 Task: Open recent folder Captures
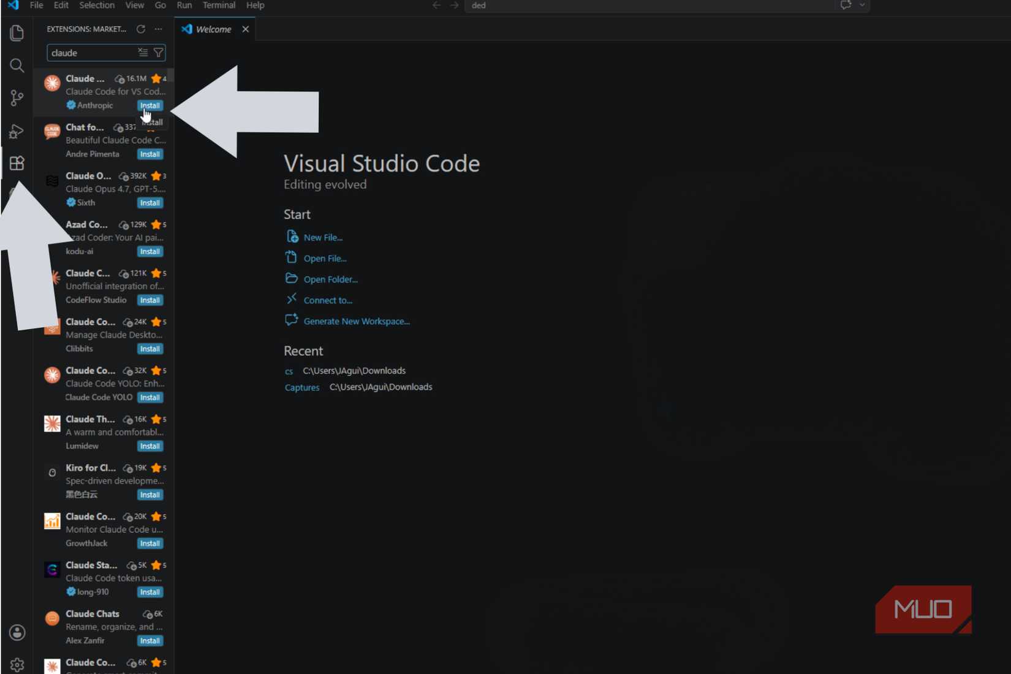click(302, 387)
